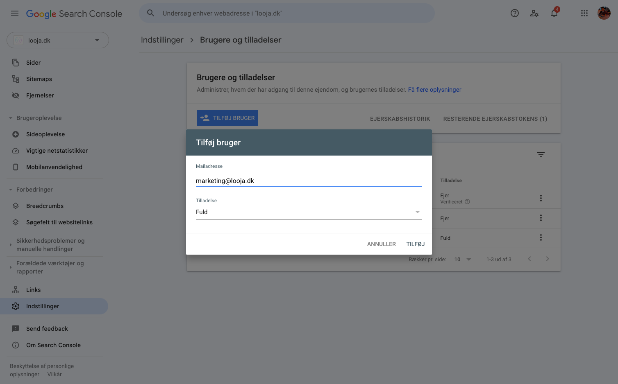Open more options for verified Ejer row
Image resolution: width=618 pixels, height=384 pixels.
[541, 198]
